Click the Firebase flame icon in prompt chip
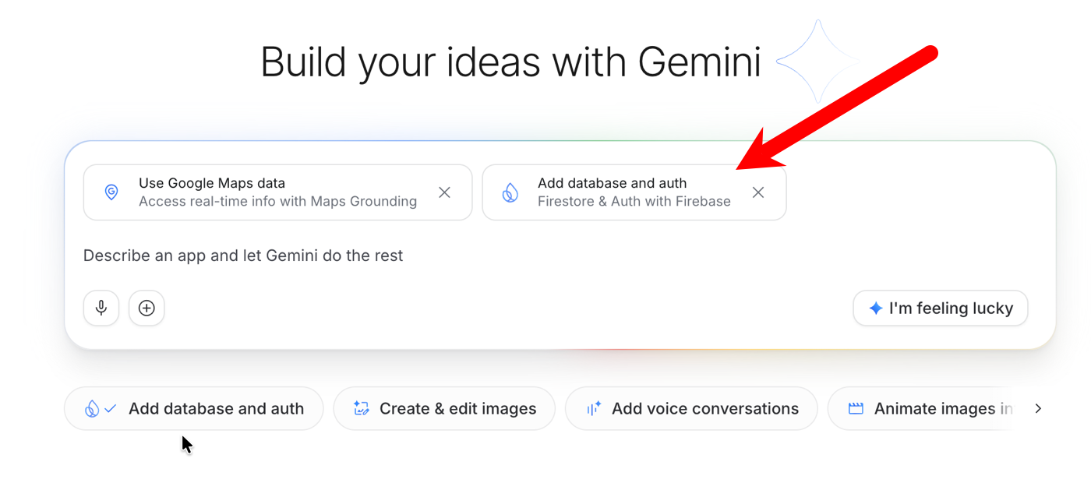This screenshot has height=497, width=1091. (x=510, y=192)
